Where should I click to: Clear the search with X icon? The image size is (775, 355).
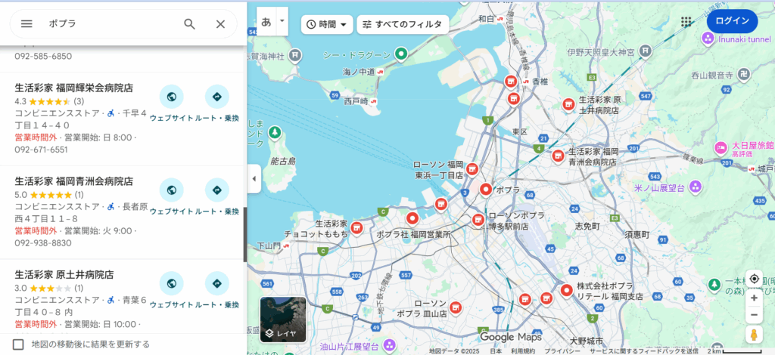220,23
